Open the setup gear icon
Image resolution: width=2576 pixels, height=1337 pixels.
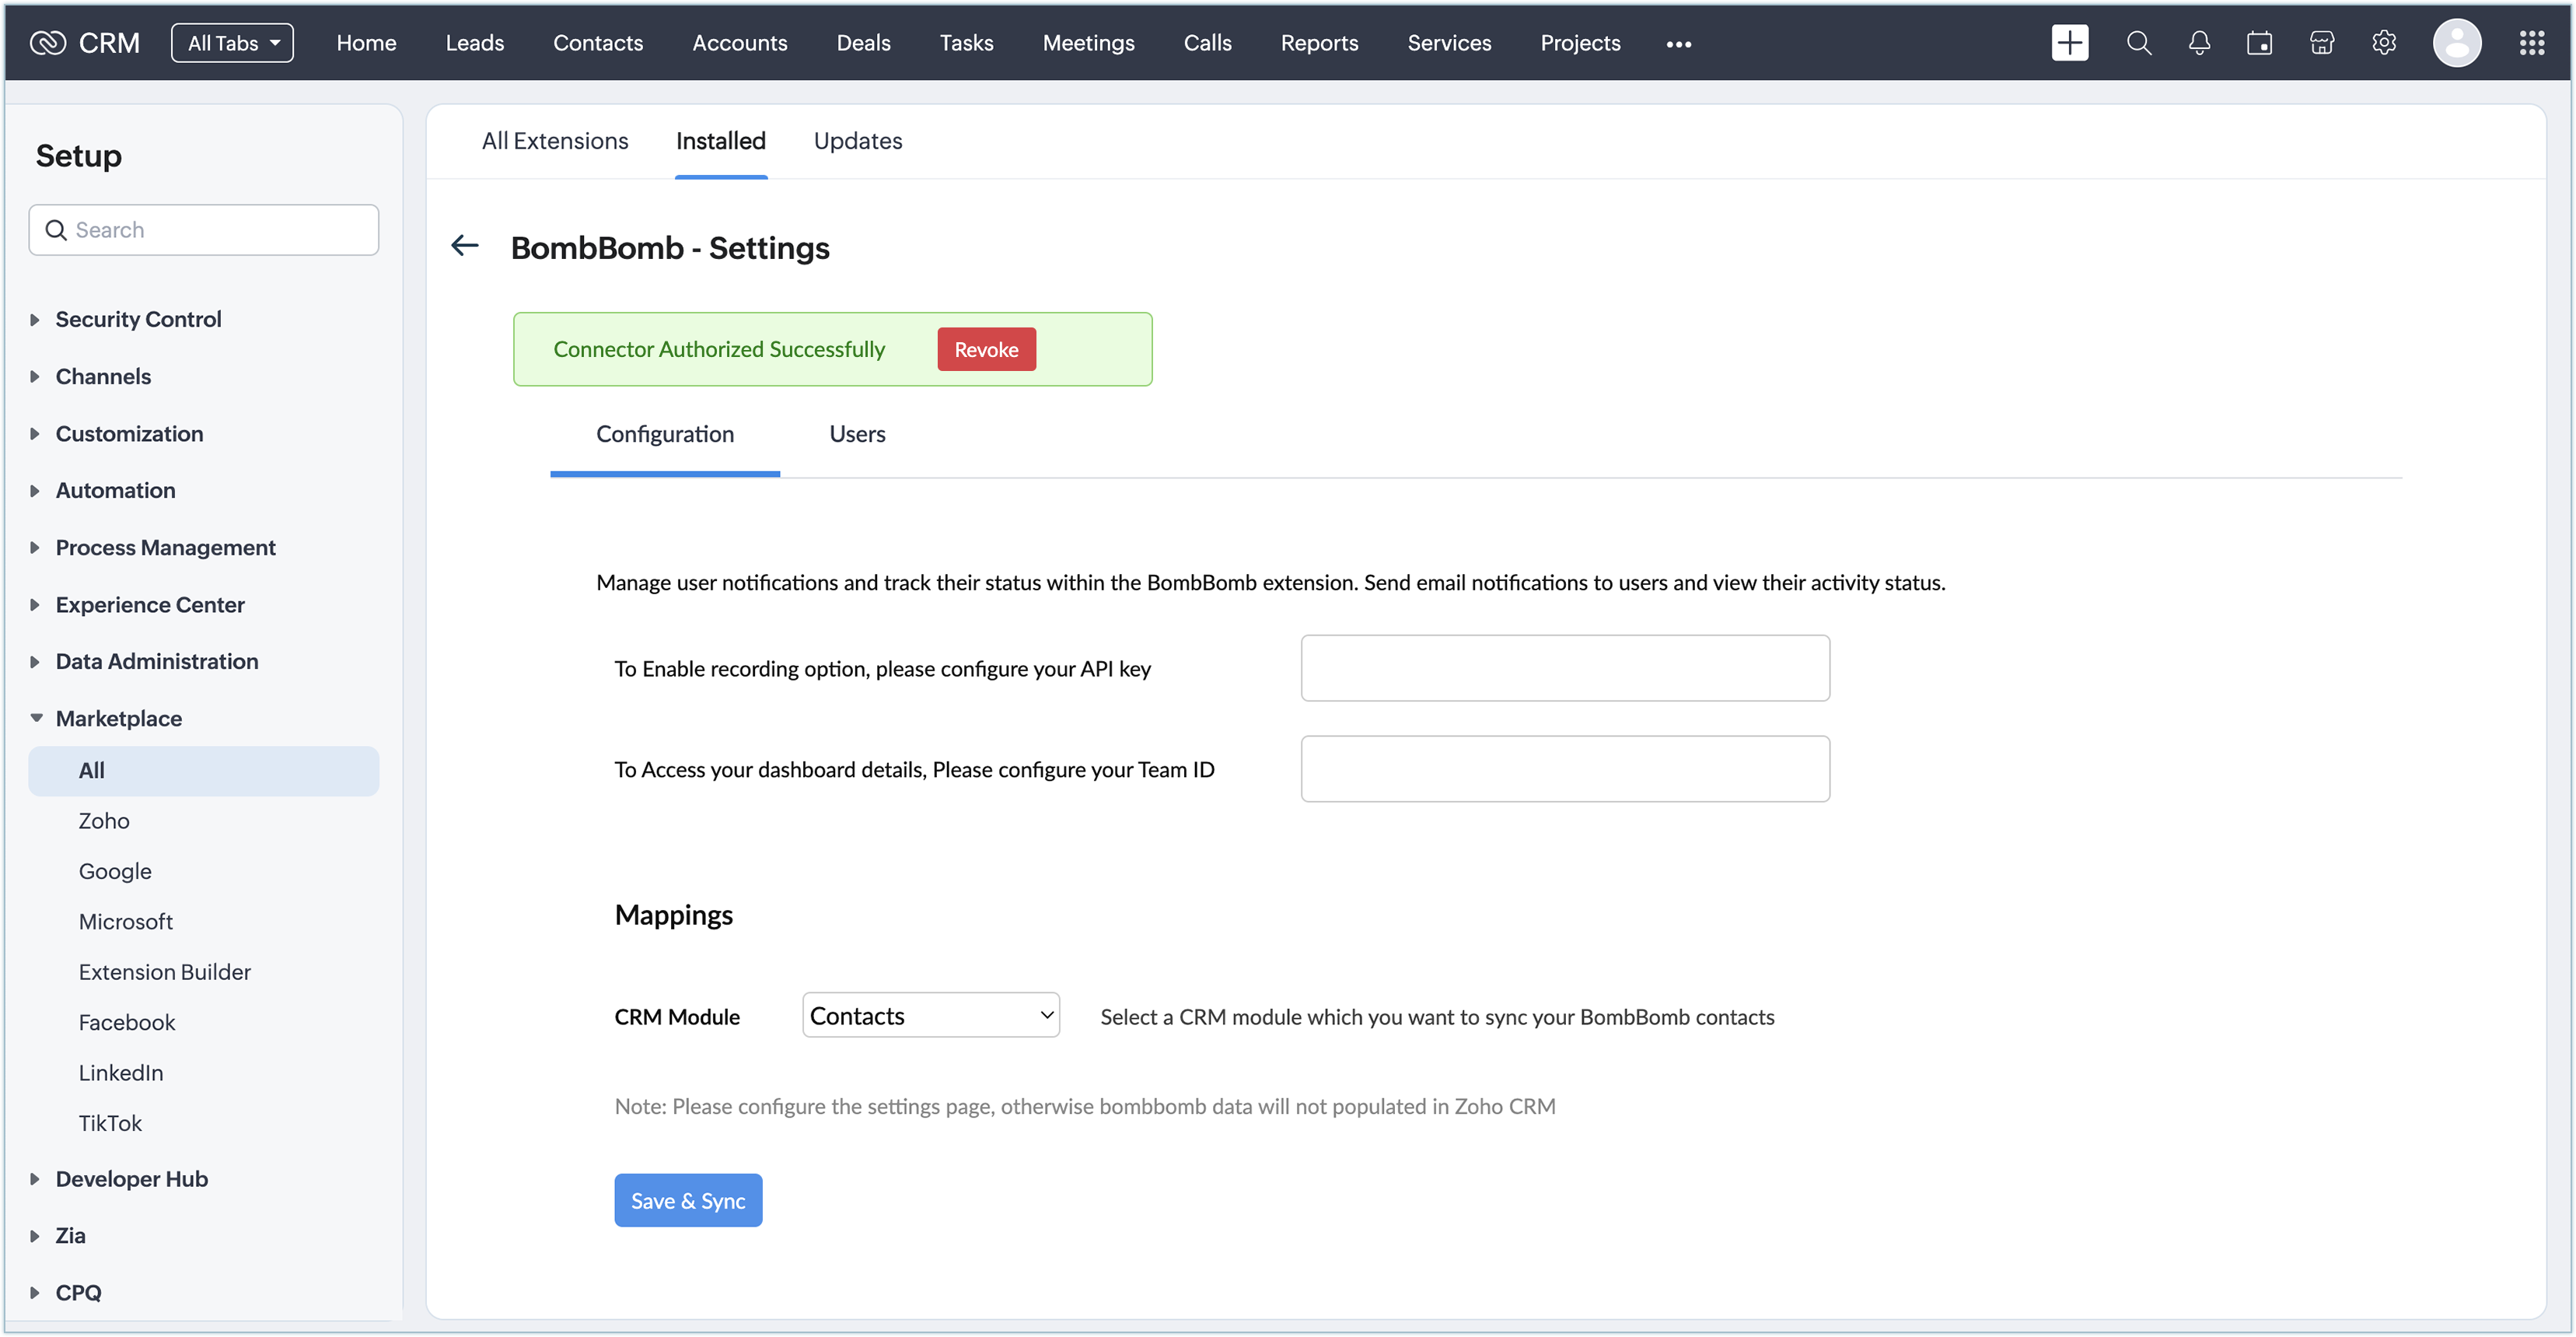2384,43
